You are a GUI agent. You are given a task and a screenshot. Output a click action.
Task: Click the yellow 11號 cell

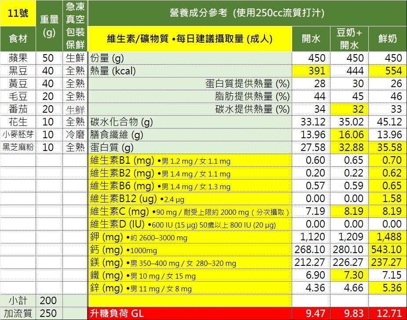18,13
